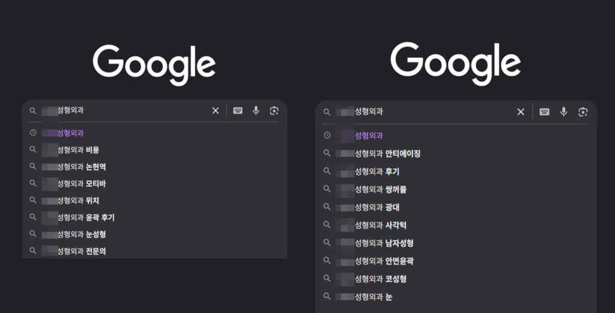Click magnifier icon beside right 남자성형 suggestion

(327, 243)
